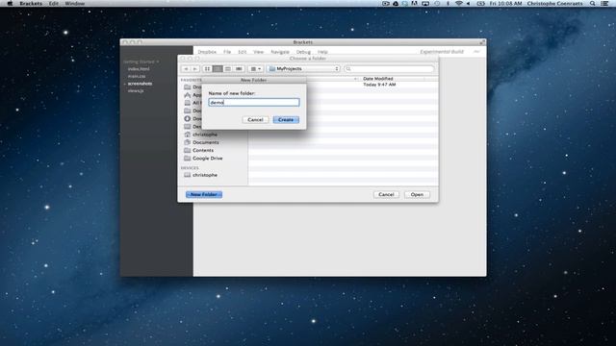This screenshot has height=346, width=616.
Task: Click the icon right of Experimental Build
Action: click(476, 51)
